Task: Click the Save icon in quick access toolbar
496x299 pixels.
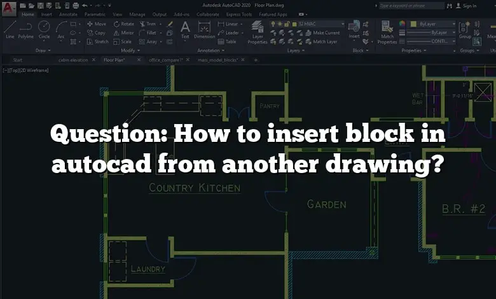Action: point(40,6)
